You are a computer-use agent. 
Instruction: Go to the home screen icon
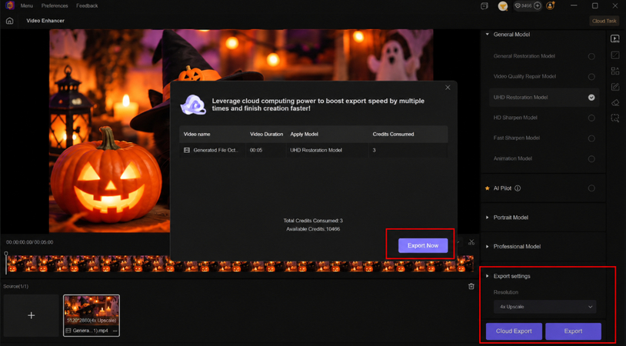click(x=9, y=21)
